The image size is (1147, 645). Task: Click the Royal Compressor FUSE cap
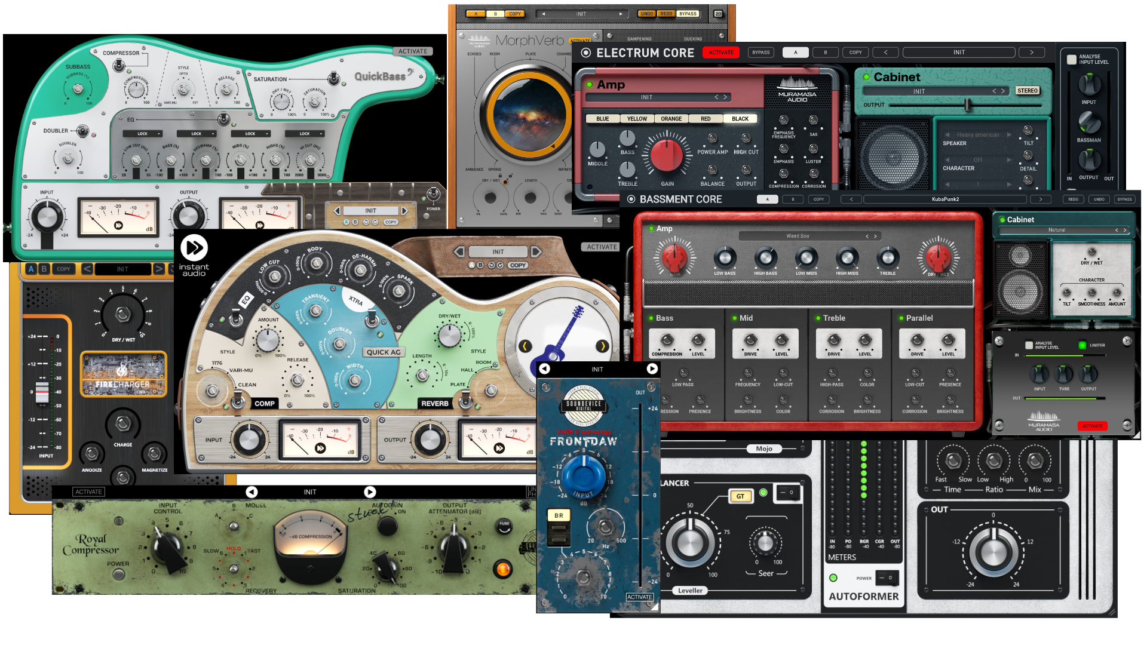[x=504, y=526]
